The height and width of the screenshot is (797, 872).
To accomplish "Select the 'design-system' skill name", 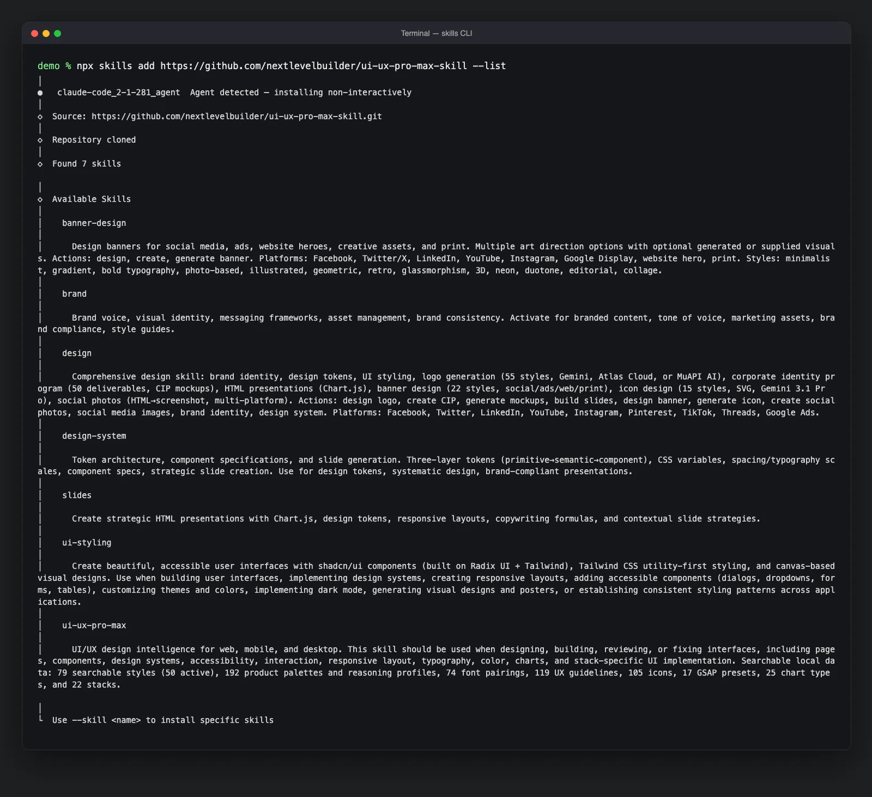I will (x=94, y=436).
